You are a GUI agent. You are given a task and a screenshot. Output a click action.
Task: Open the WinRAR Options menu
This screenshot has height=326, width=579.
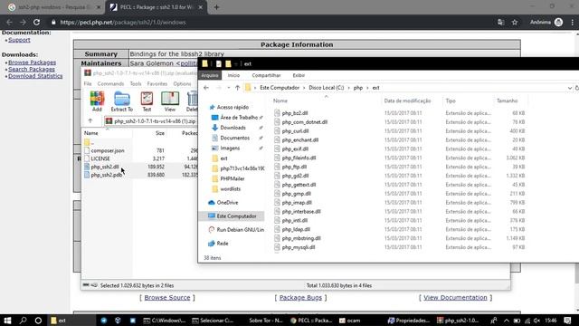pos(182,84)
